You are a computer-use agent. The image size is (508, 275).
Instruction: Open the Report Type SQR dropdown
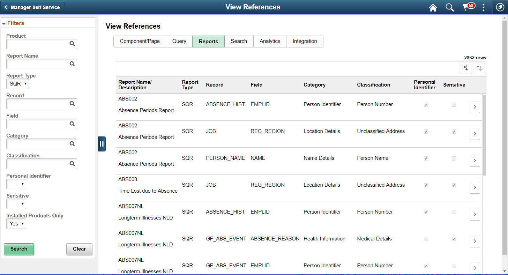click(17, 83)
